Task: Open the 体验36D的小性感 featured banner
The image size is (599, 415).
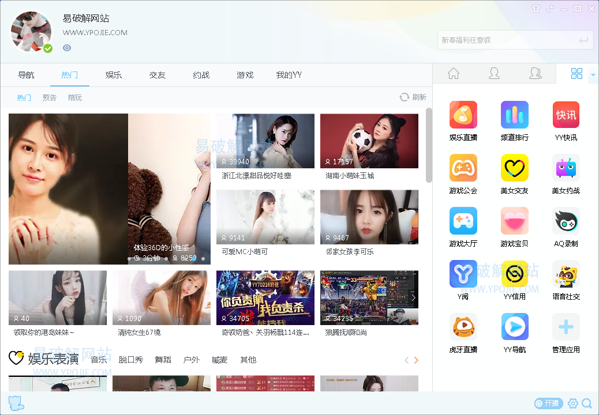Action: 109,189
